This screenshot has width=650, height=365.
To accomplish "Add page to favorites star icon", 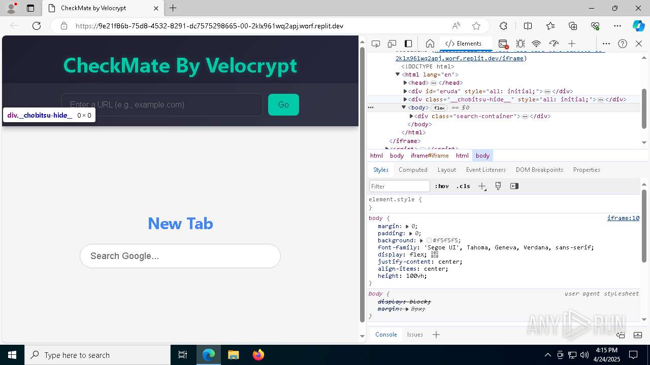I will click(476, 26).
